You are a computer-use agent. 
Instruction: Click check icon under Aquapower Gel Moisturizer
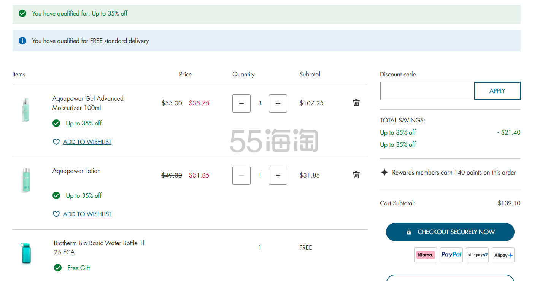(x=56, y=123)
